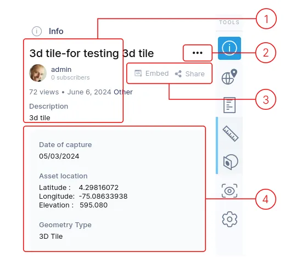Click the Embed code icon

(x=138, y=74)
